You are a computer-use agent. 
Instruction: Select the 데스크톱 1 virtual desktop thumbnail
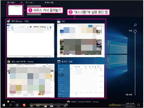point(15,10)
